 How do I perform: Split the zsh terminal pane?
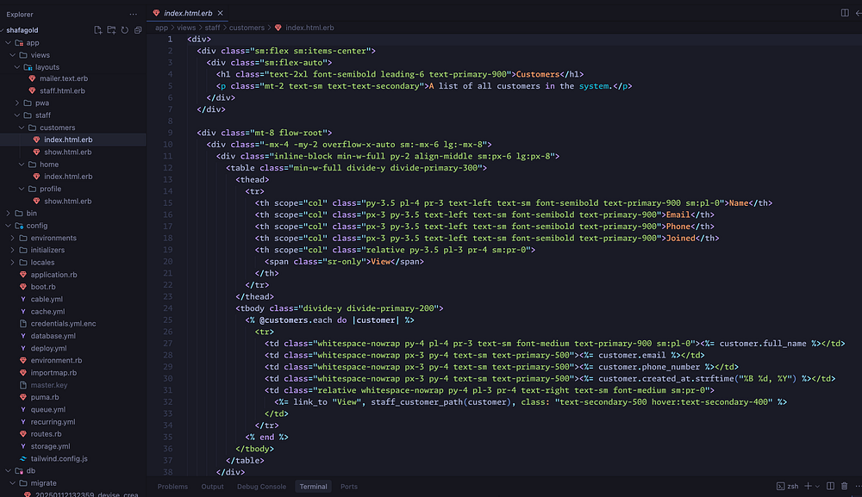(x=832, y=487)
